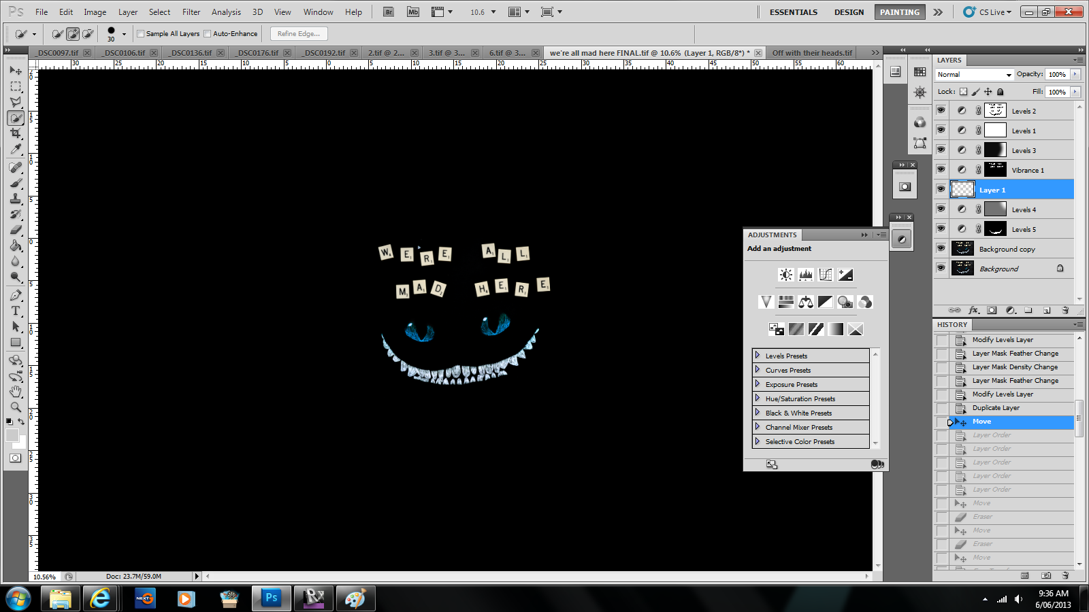Expand Curves Presets list
This screenshot has width=1089, height=612.
tap(757, 369)
